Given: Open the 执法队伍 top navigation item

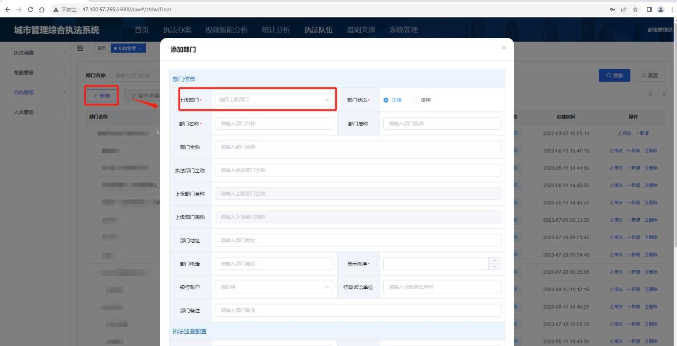Looking at the screenshot, I should [318, 30].
